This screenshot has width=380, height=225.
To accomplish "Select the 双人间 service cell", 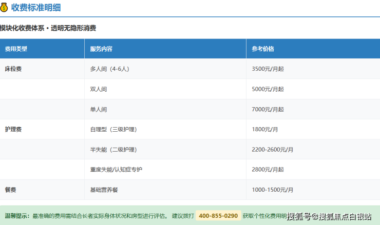I will 99,89.
